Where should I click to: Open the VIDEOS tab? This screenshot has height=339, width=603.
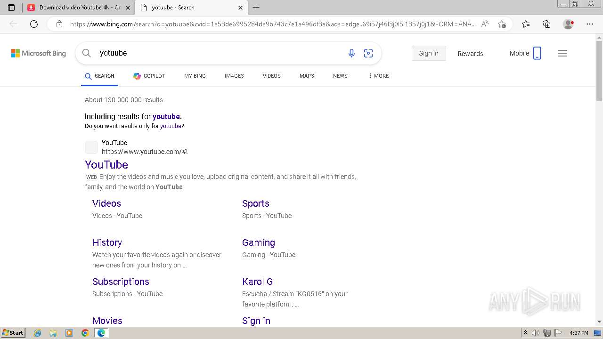click(x=272, y=76)
